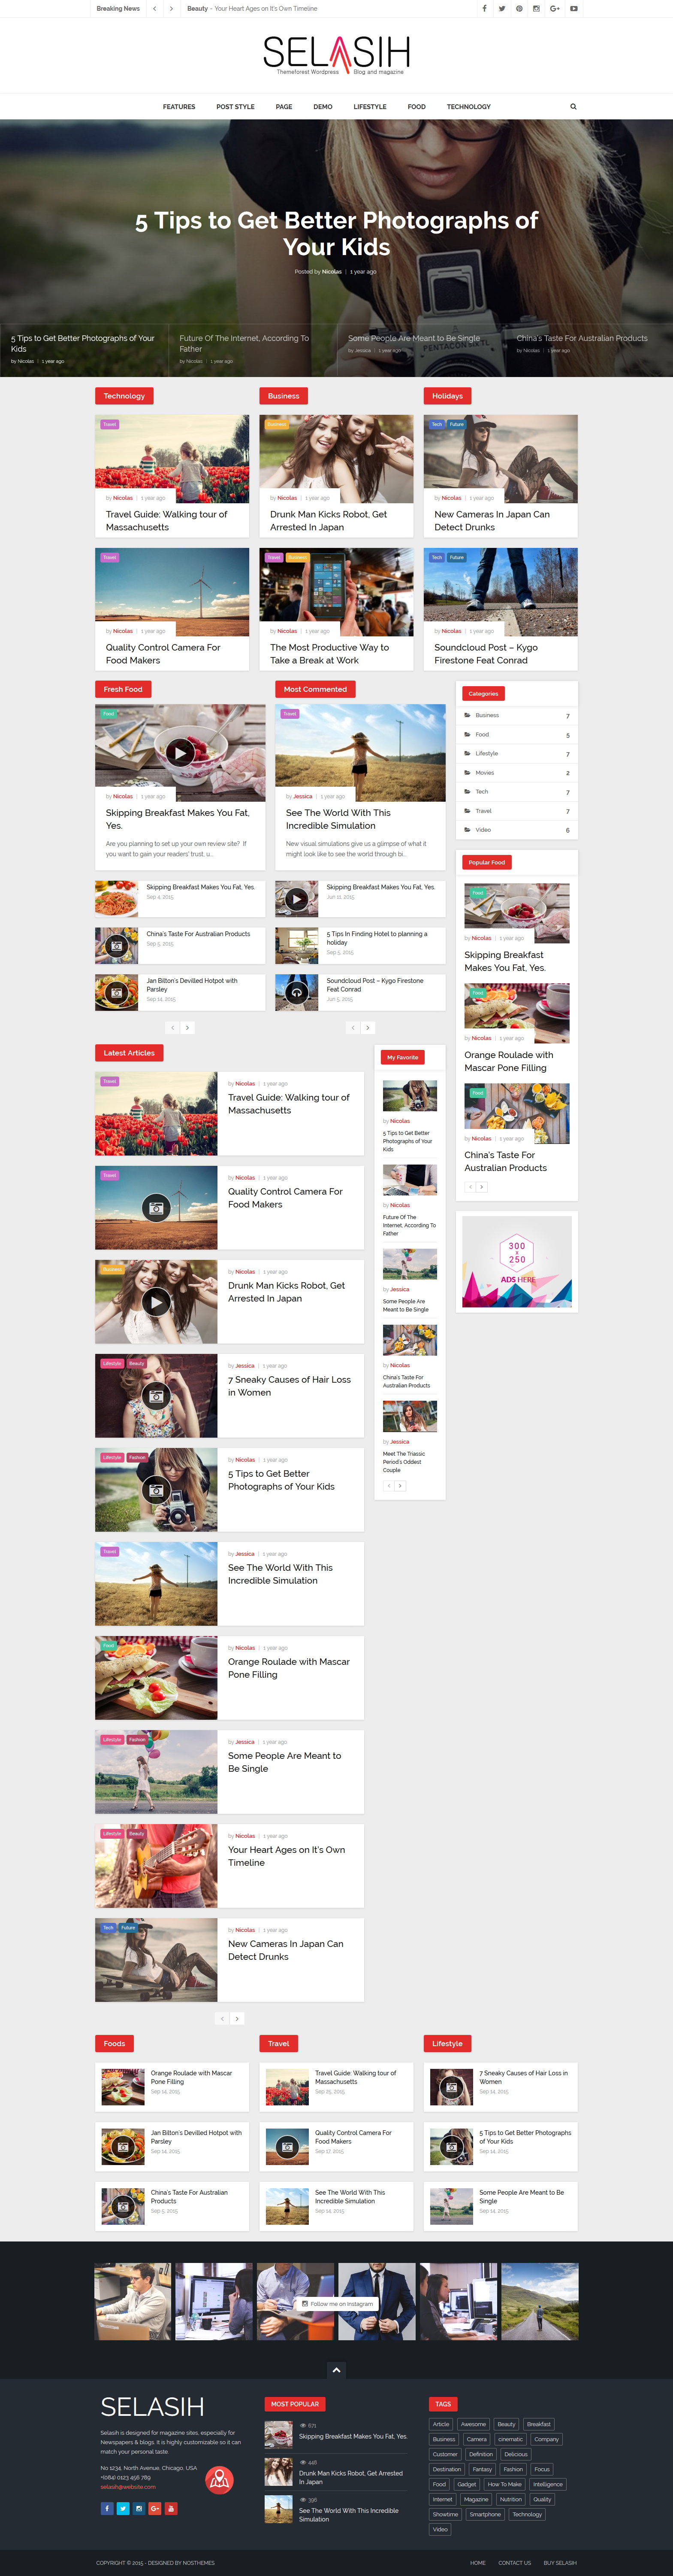Image resolution: width=673 pixels, height=2576 pixels.
Task: Go to next page of My Favorite widget
Action: click(400, 1486)
